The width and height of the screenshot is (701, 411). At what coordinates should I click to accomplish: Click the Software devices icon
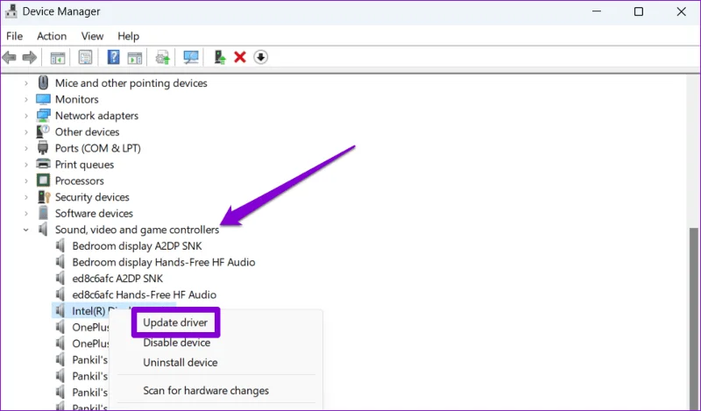43,213
